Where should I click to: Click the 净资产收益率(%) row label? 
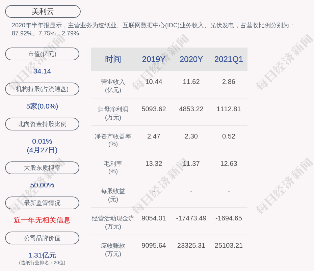pyautogui.click(x=113, y=140)
